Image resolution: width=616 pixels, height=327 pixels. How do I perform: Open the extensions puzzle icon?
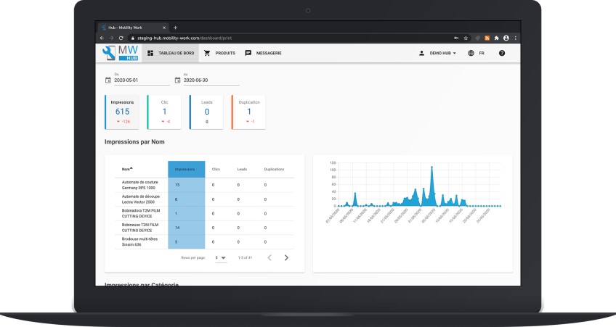[496, 38]
